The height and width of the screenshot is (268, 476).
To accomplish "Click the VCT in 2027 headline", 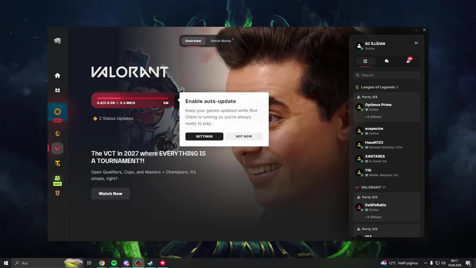I will coord(148,157).
